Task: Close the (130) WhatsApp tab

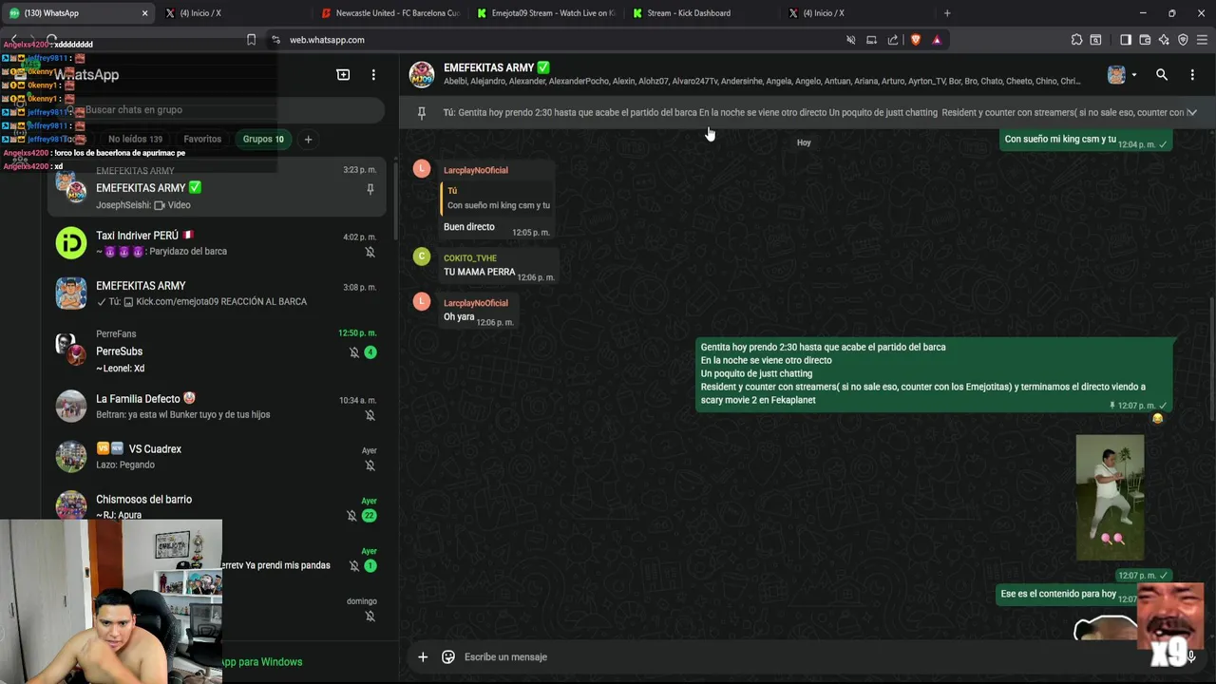Action: tap(144, 13)
